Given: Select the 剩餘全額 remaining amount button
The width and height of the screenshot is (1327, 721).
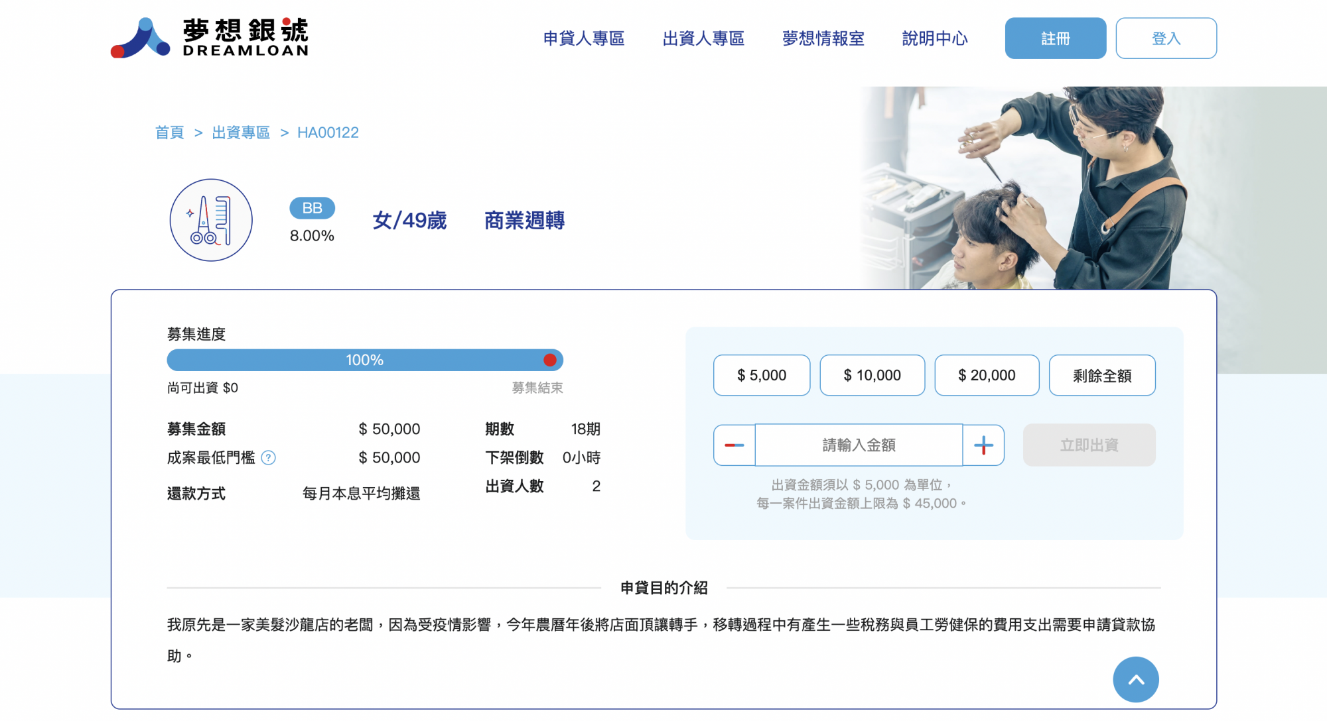Looking at the screenshot, I should [x=1102, y=375].
